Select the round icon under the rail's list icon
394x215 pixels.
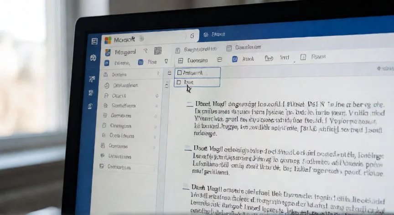pyautogui.click(x=93, y=58)
